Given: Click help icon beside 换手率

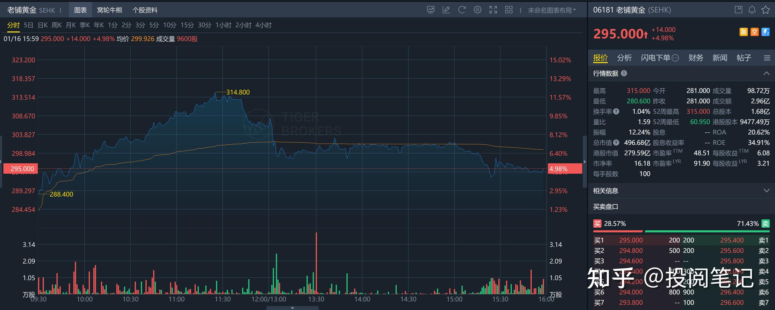Looking at the screenshot, I should click(616, 112).
